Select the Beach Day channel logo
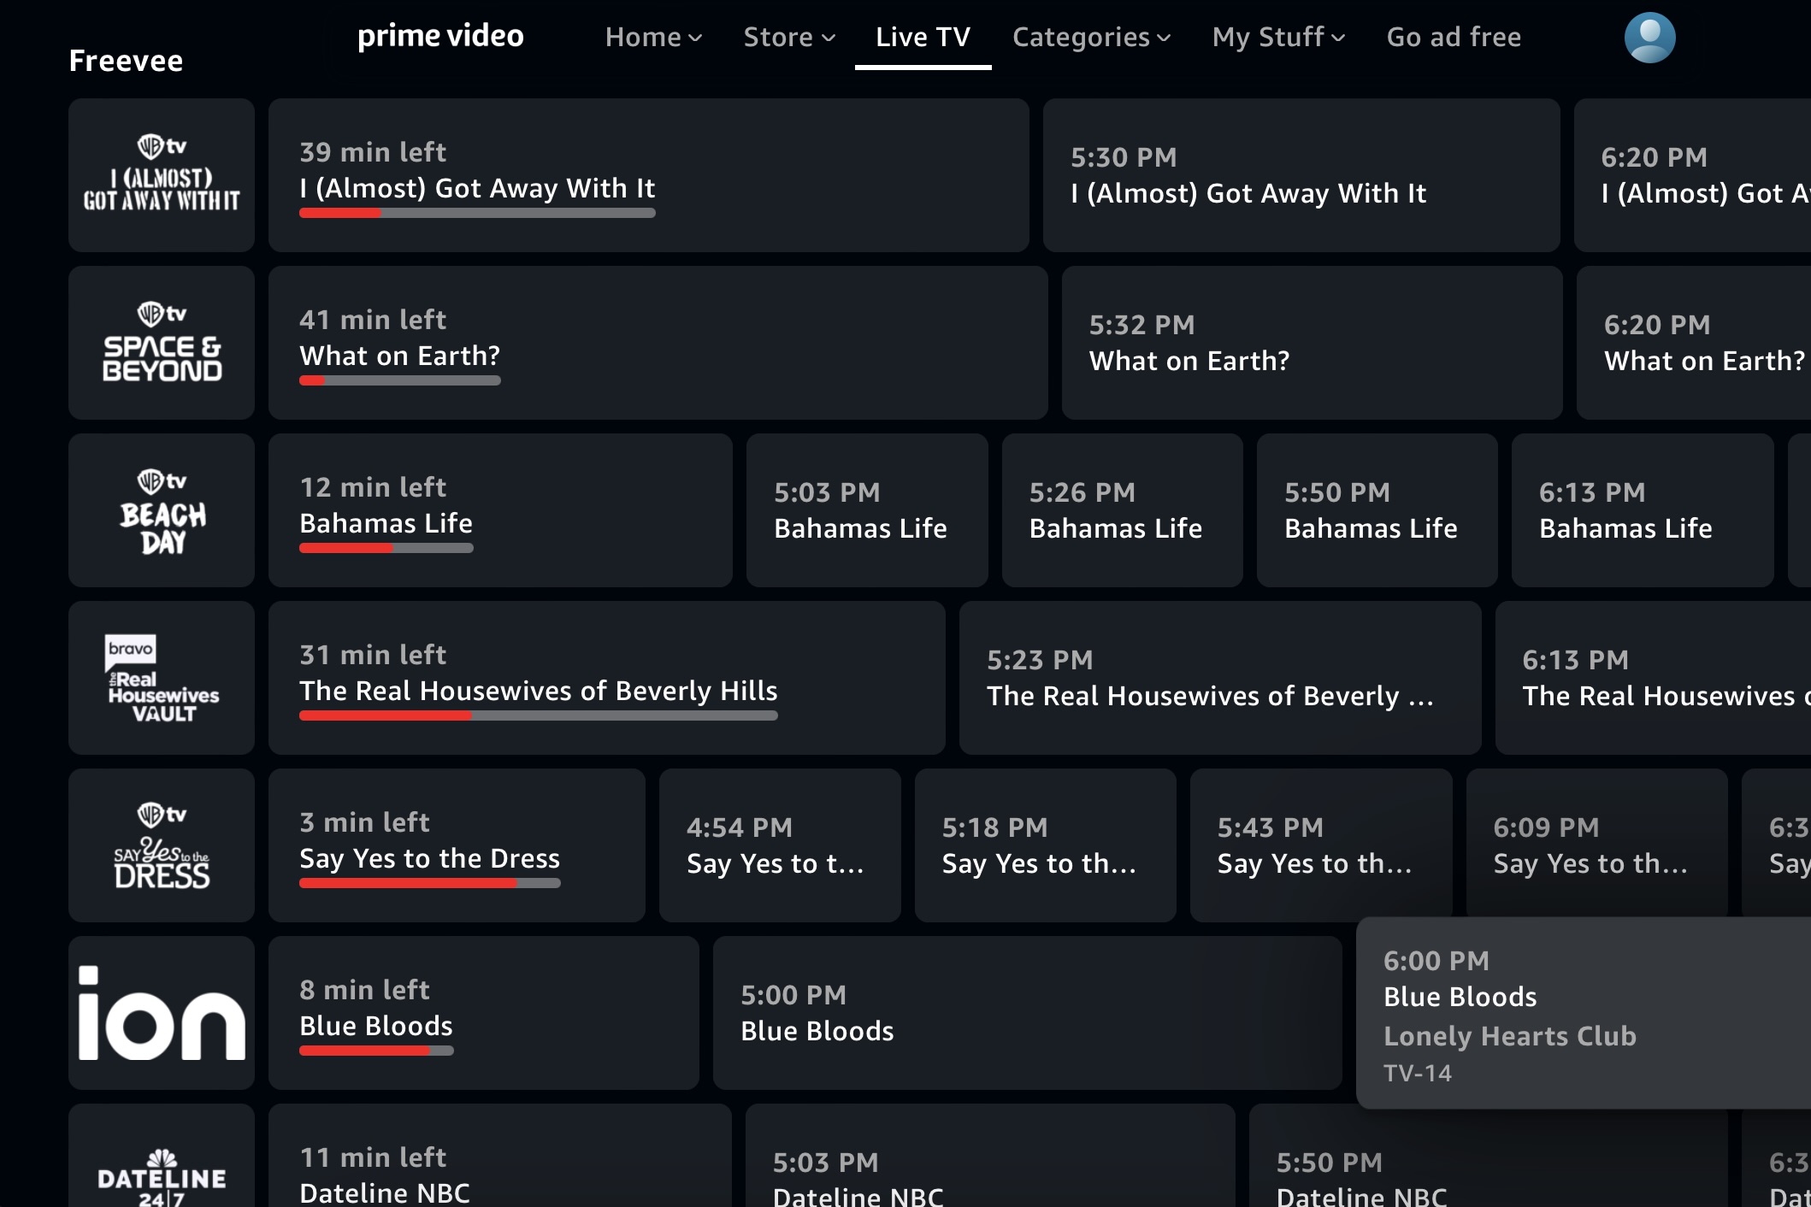This screenshot has width=1811, height=1207. (162, 510)
